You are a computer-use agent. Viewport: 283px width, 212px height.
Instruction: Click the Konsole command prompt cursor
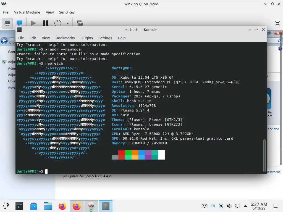[46, 171]
